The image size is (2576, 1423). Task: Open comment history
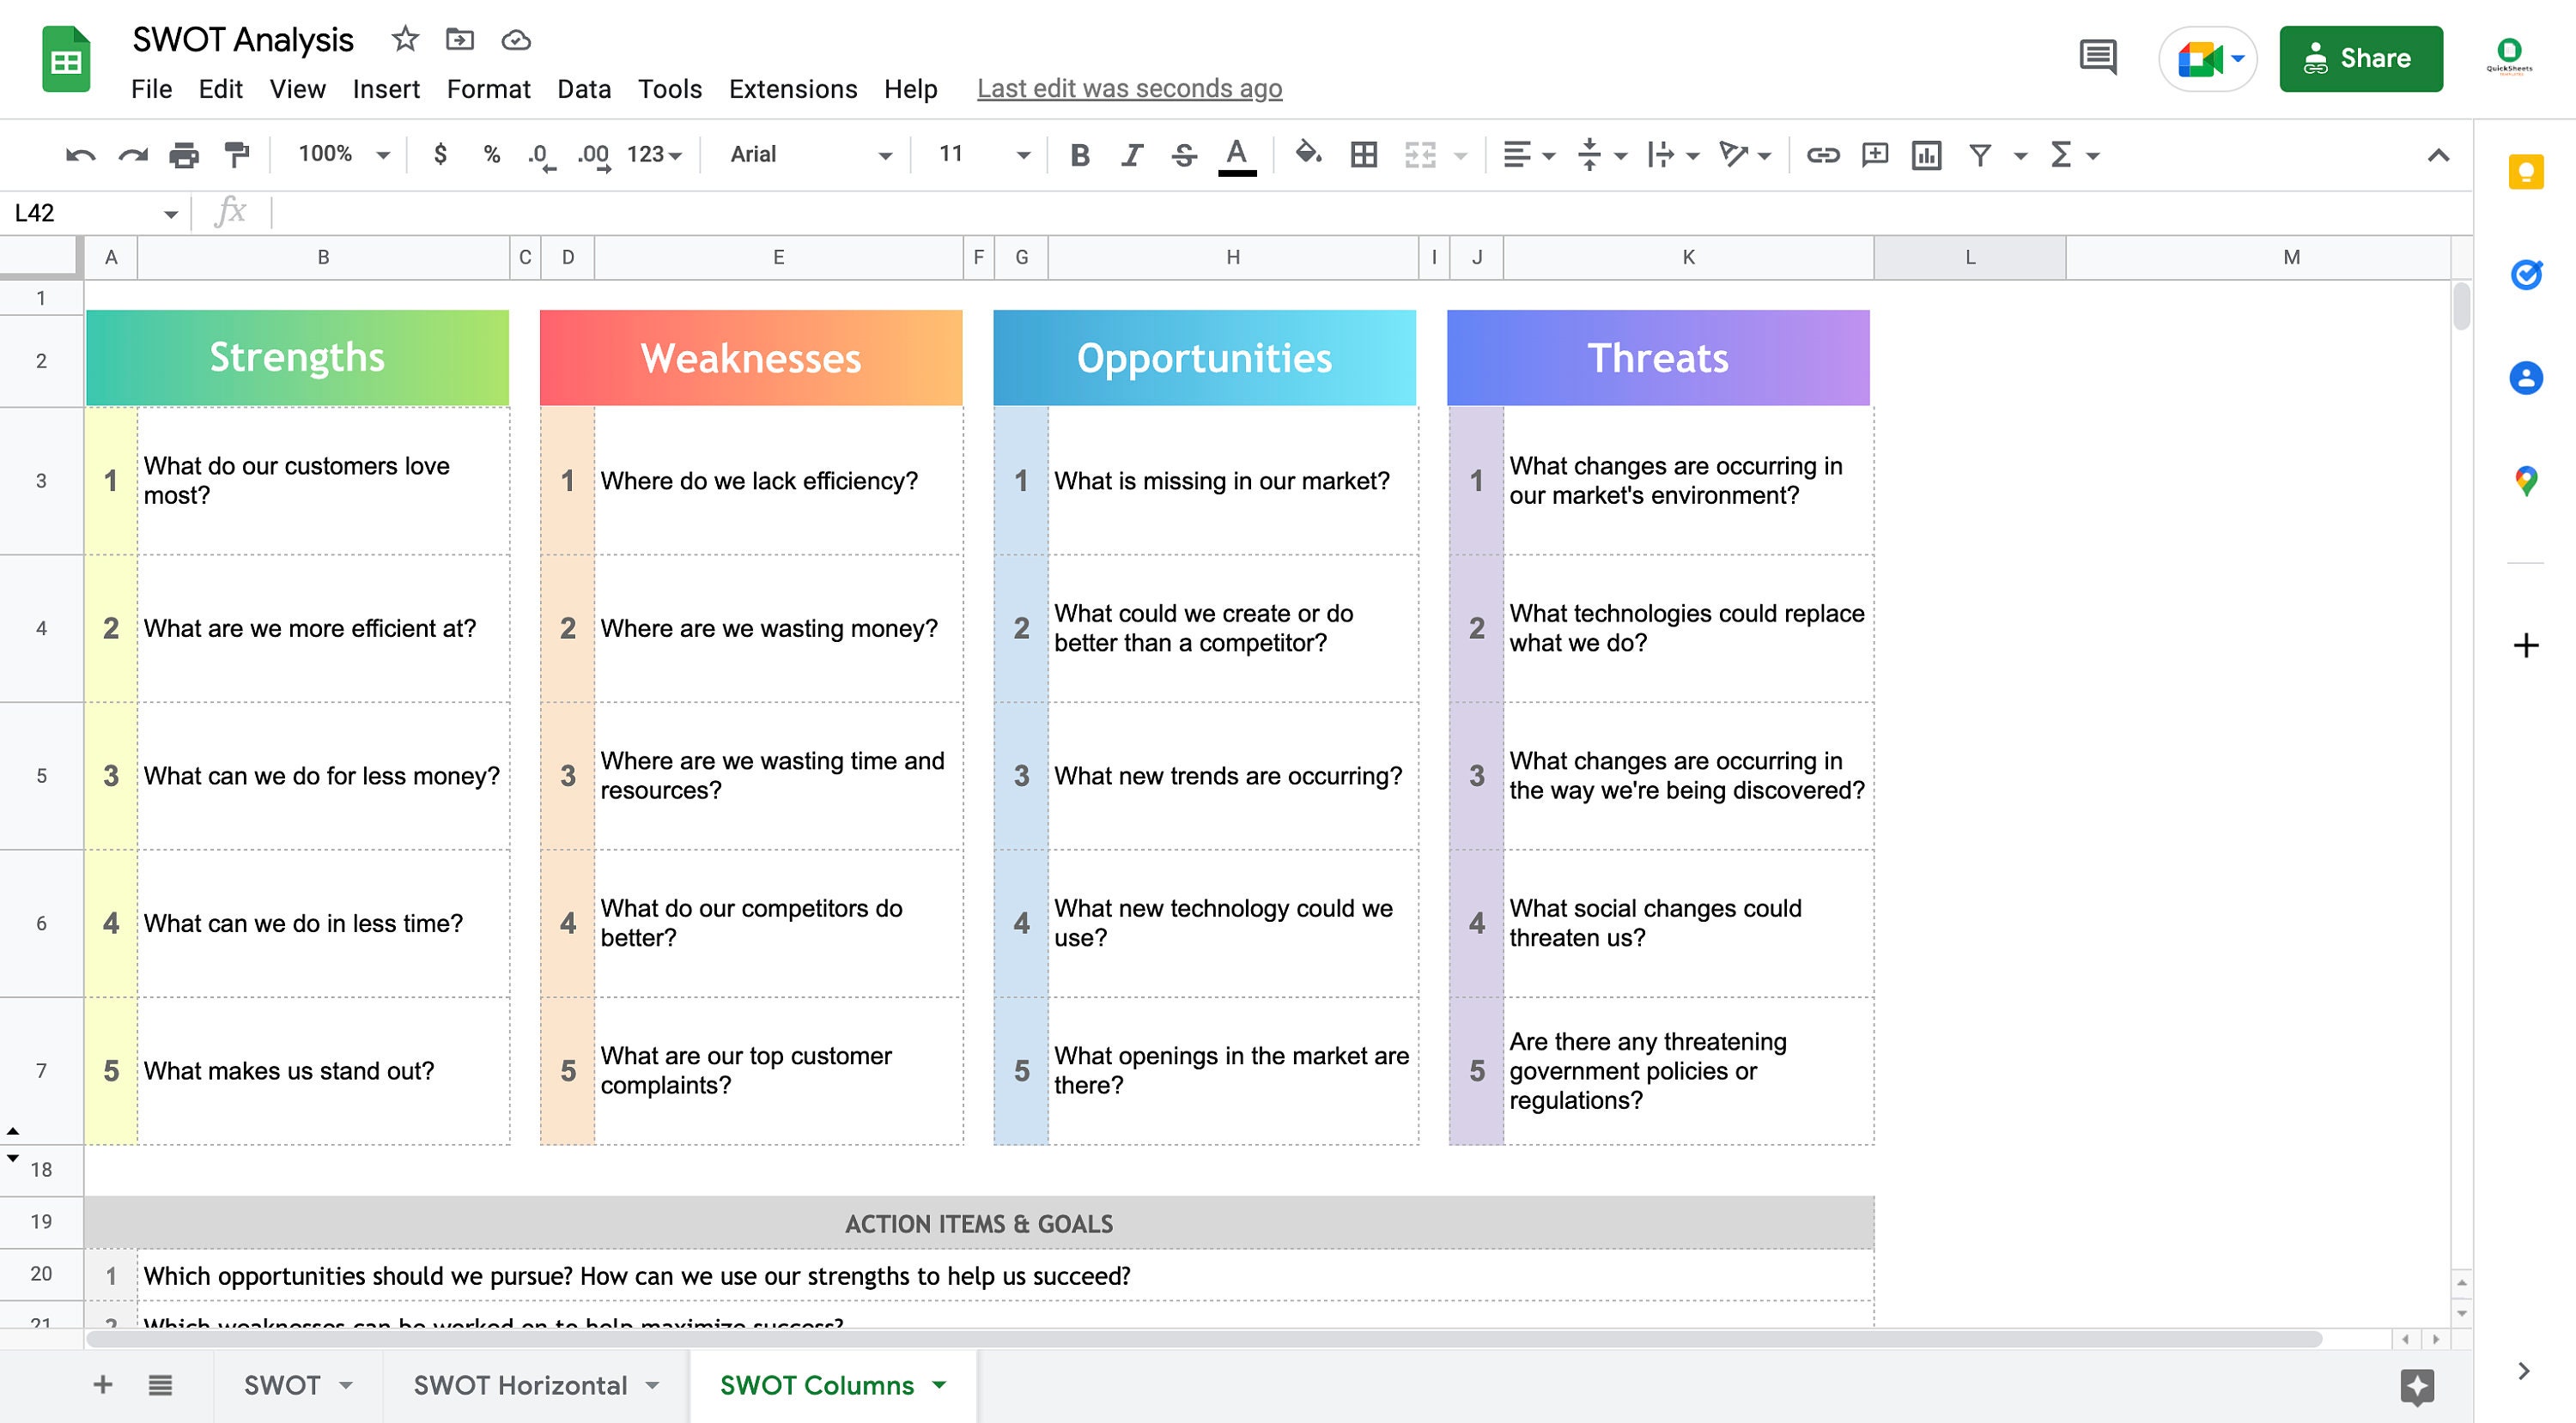coord(2097,58)
